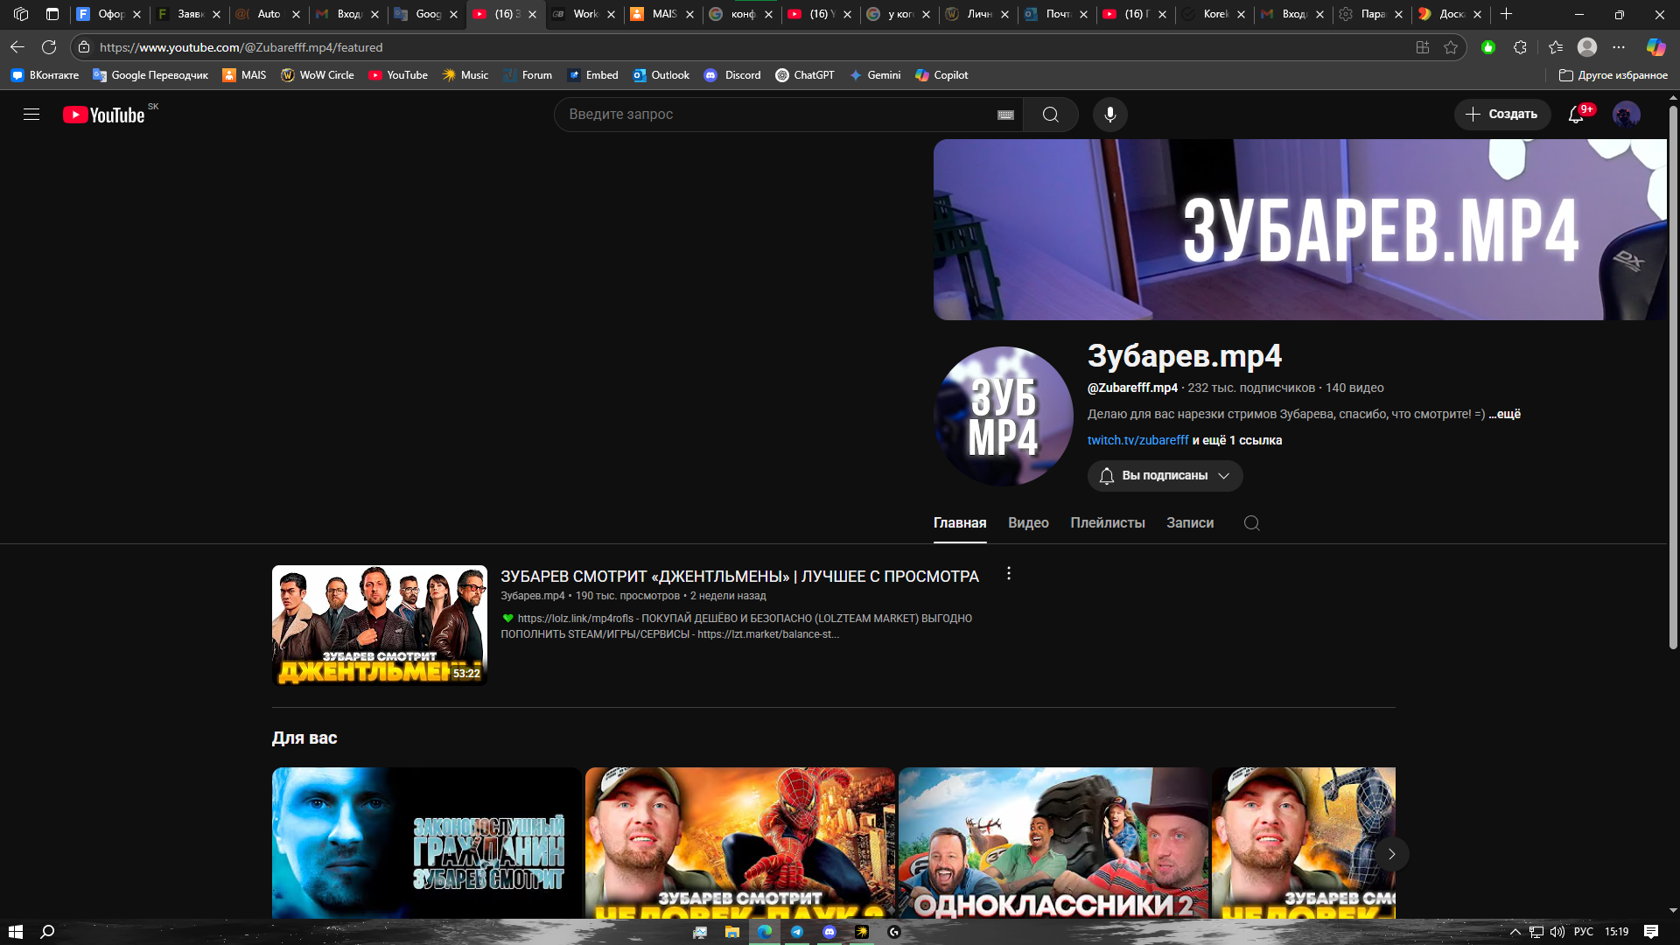This screenshot has width=1680, height=945.
Task: Click the Создать create button
Action: (1502, 115)
